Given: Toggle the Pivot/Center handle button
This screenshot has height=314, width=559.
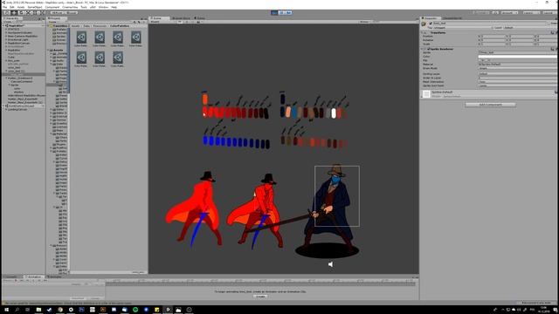Looking at the screenshot, I should pos(56,12).
